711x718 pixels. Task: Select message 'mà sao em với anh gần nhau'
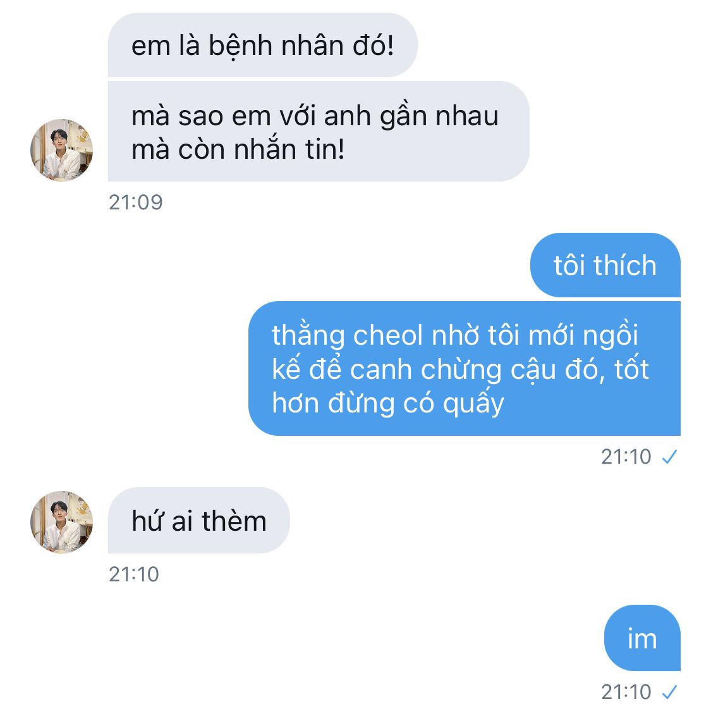point(319,132)
